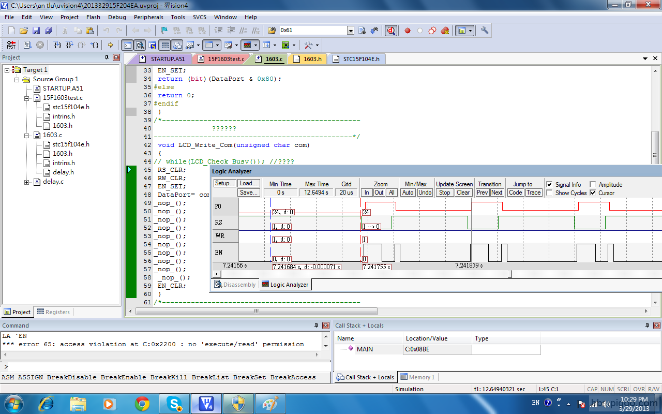Click the Update Screen Stop button

[445, 193]
